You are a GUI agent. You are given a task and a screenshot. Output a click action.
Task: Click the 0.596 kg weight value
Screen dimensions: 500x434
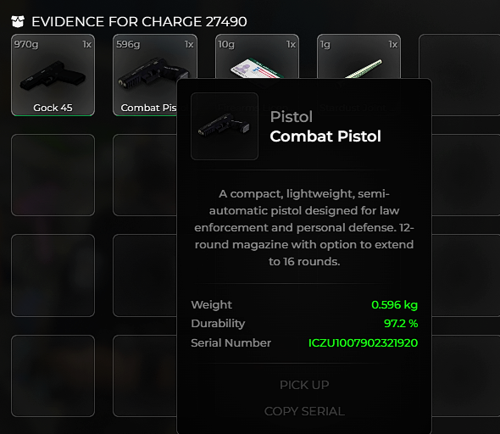click(x=394, y=305)
